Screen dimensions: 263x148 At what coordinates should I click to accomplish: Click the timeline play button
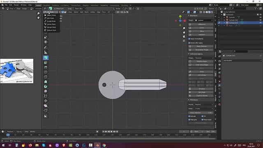tap(111, 132)
